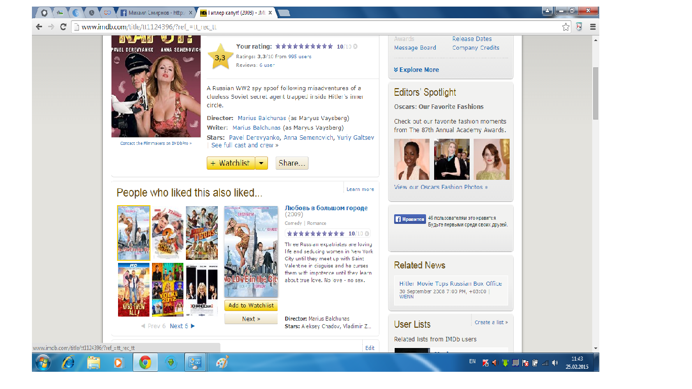Viewport: 692px width, 389px height.
Task: Click the Facebook Нравится like button
Action: coord(410,219)
